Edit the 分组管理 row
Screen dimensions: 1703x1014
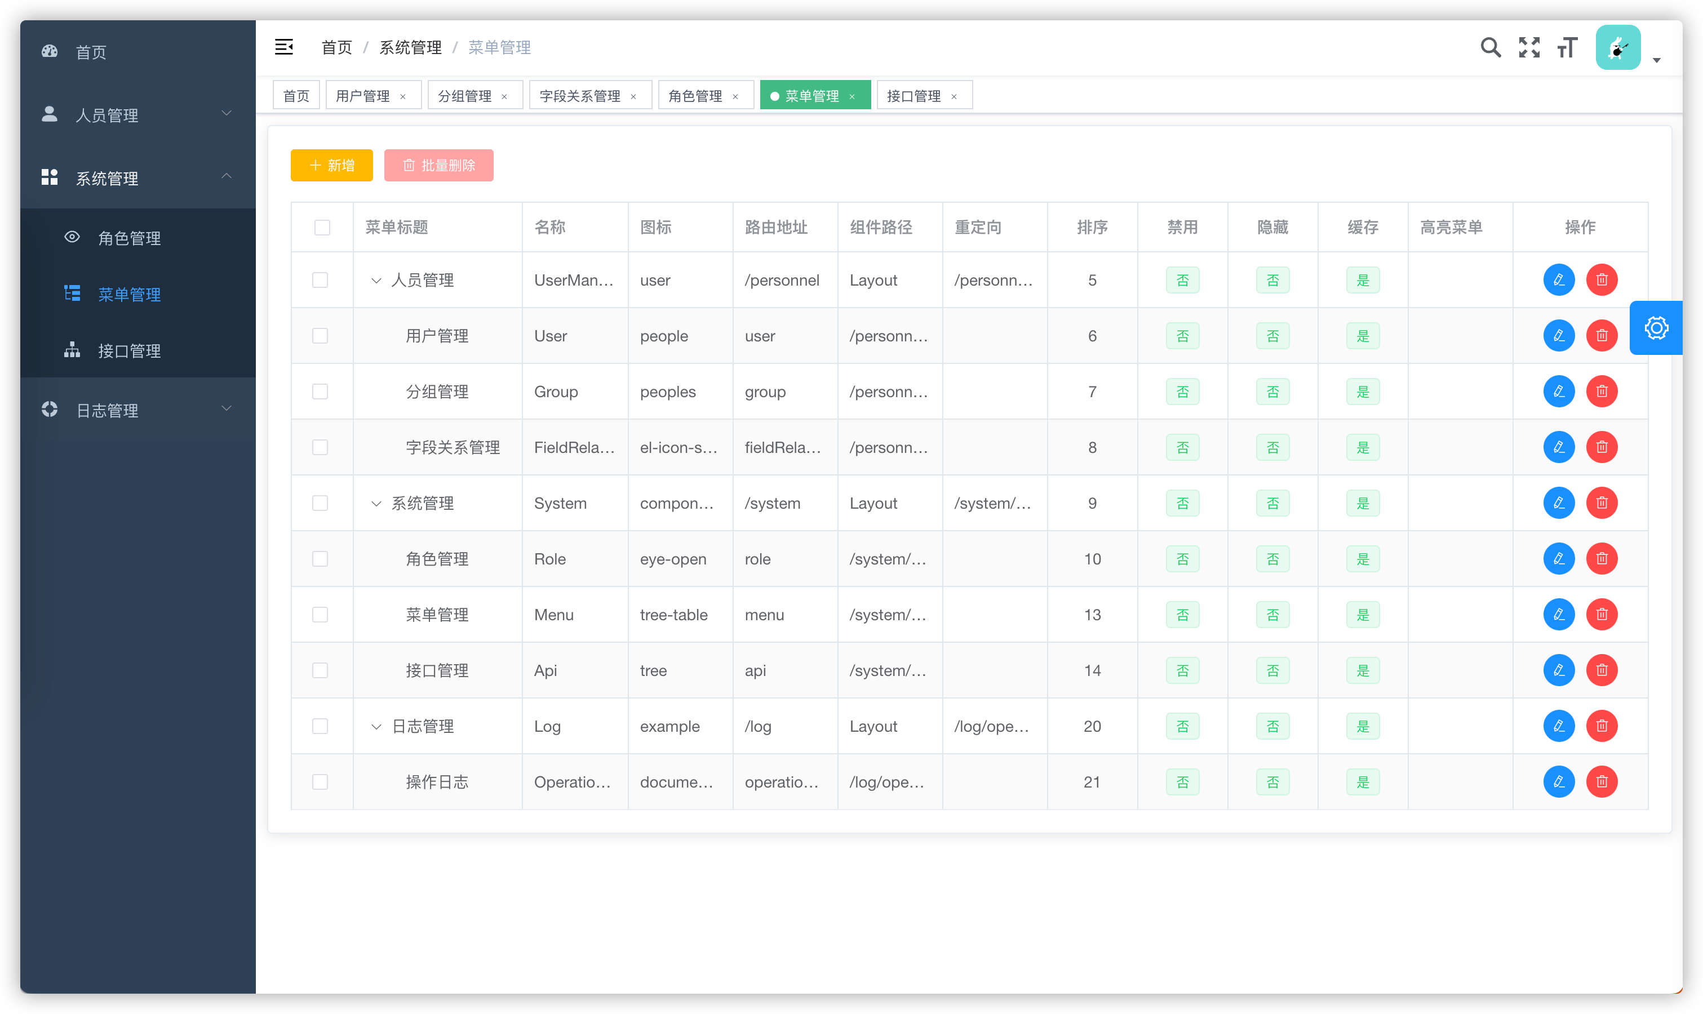(x=1559, y=392)
